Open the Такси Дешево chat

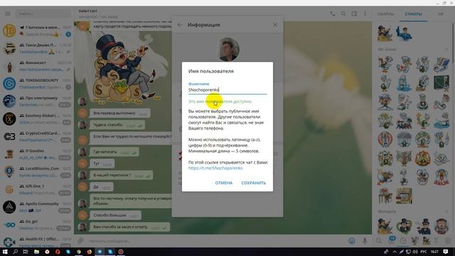tap(37, 48)
